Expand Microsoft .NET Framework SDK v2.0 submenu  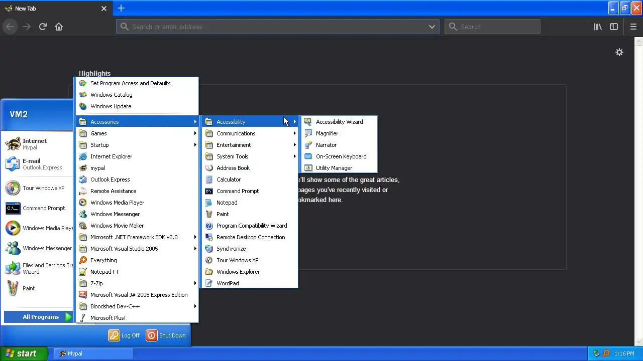click(x=137, y=237)
